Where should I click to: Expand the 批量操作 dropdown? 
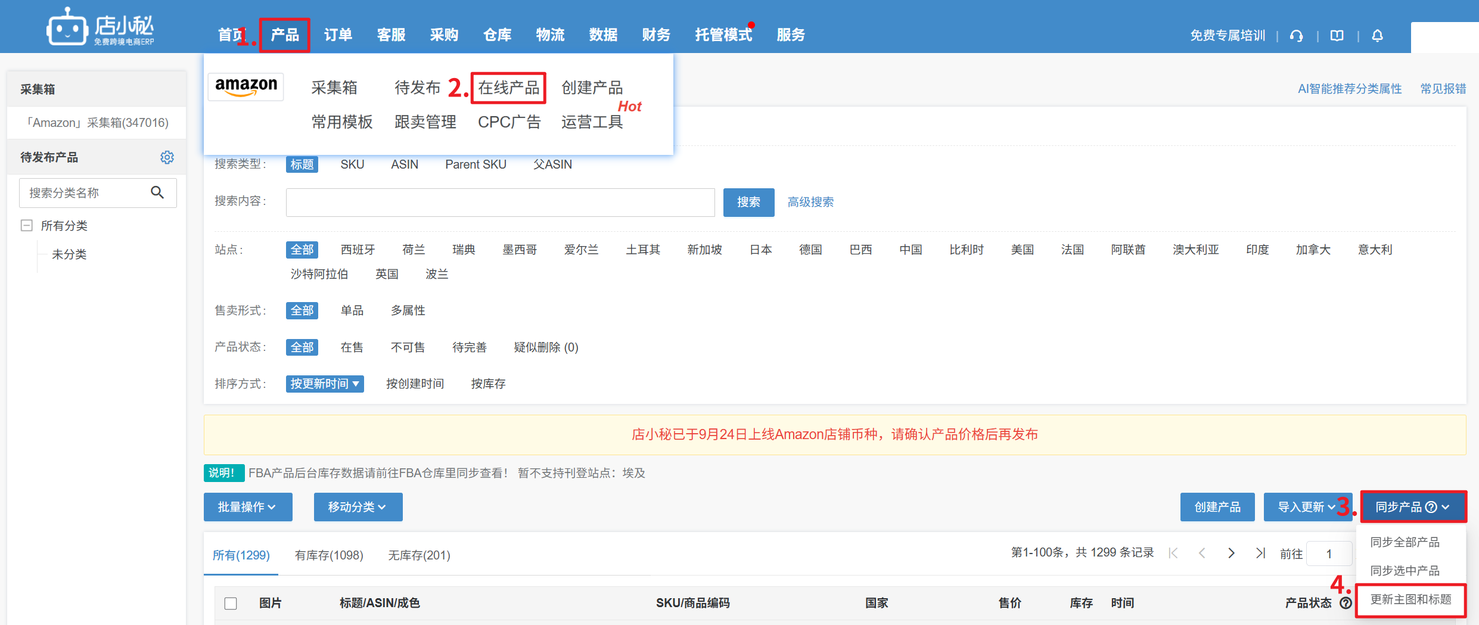tap(247, 507)
